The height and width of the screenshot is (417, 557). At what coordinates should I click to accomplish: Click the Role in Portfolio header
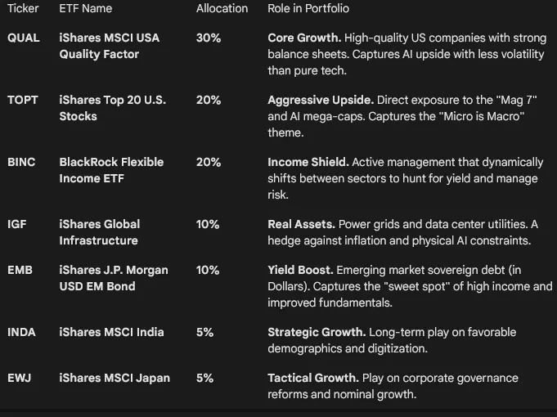(x=308, y=8)
